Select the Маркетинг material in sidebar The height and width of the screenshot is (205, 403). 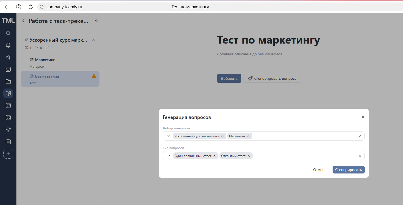click(x=44, y=59)
